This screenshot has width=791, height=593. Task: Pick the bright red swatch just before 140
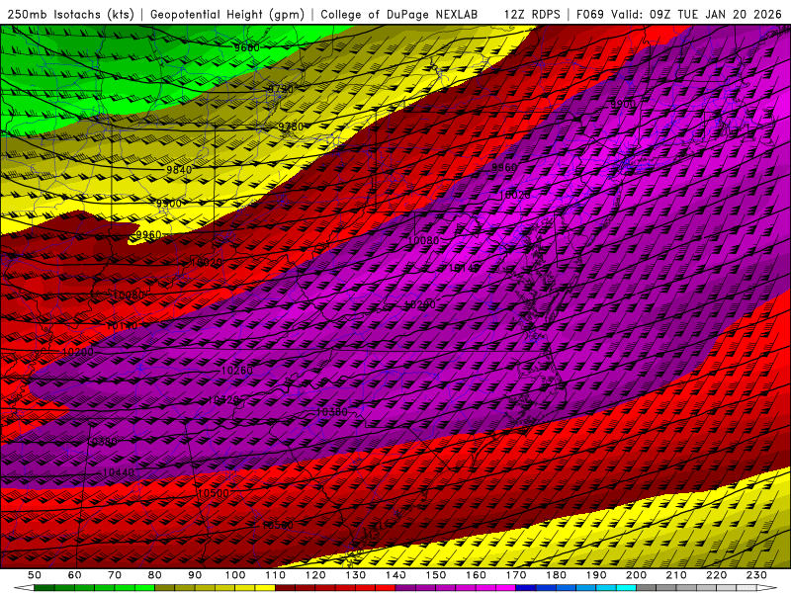(x=386, y=588)
